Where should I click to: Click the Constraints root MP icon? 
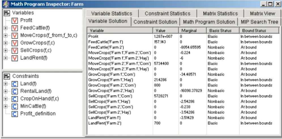[7, 76]
